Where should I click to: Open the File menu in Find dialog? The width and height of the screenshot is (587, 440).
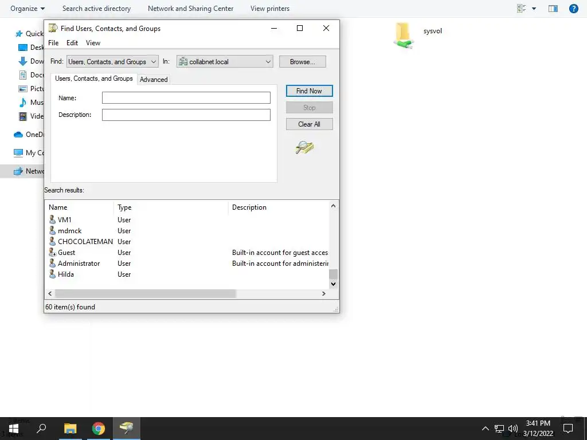[53, 42]
